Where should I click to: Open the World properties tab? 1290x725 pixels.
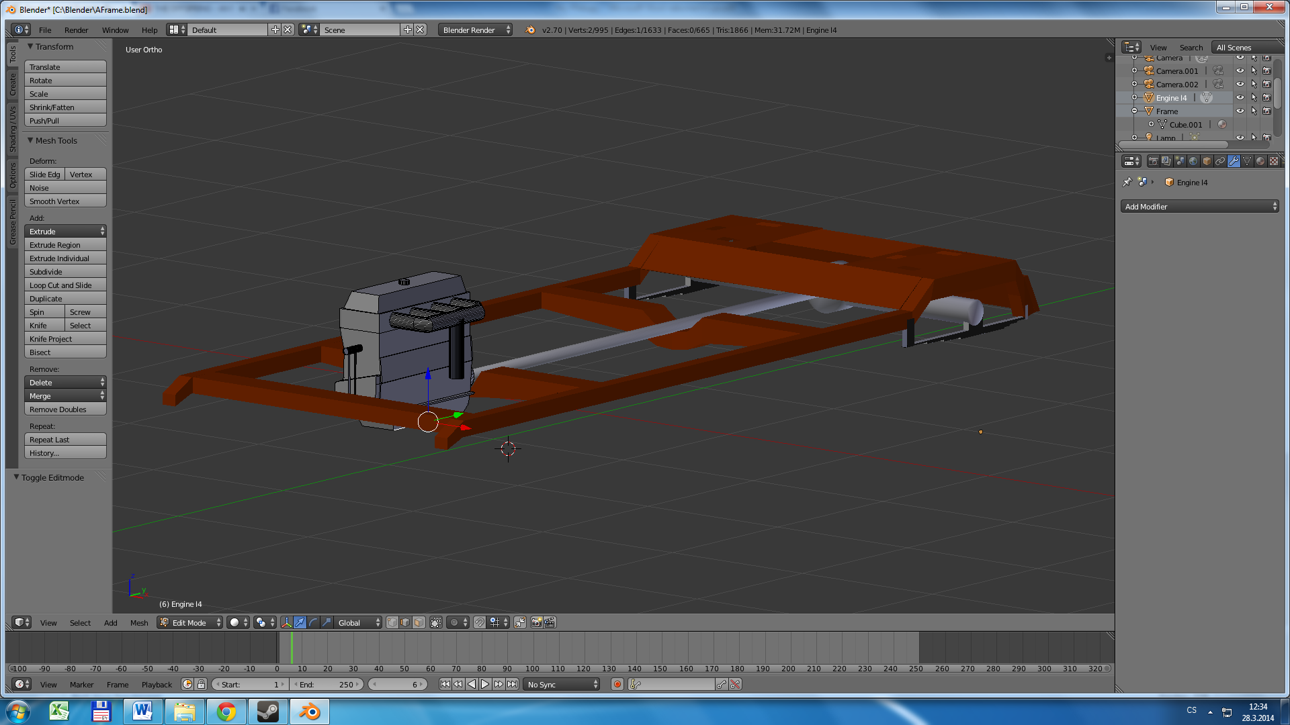(1193, 161)
